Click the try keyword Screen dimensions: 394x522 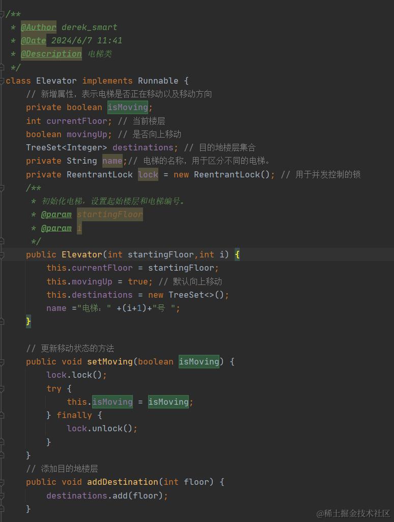point(54,389)
